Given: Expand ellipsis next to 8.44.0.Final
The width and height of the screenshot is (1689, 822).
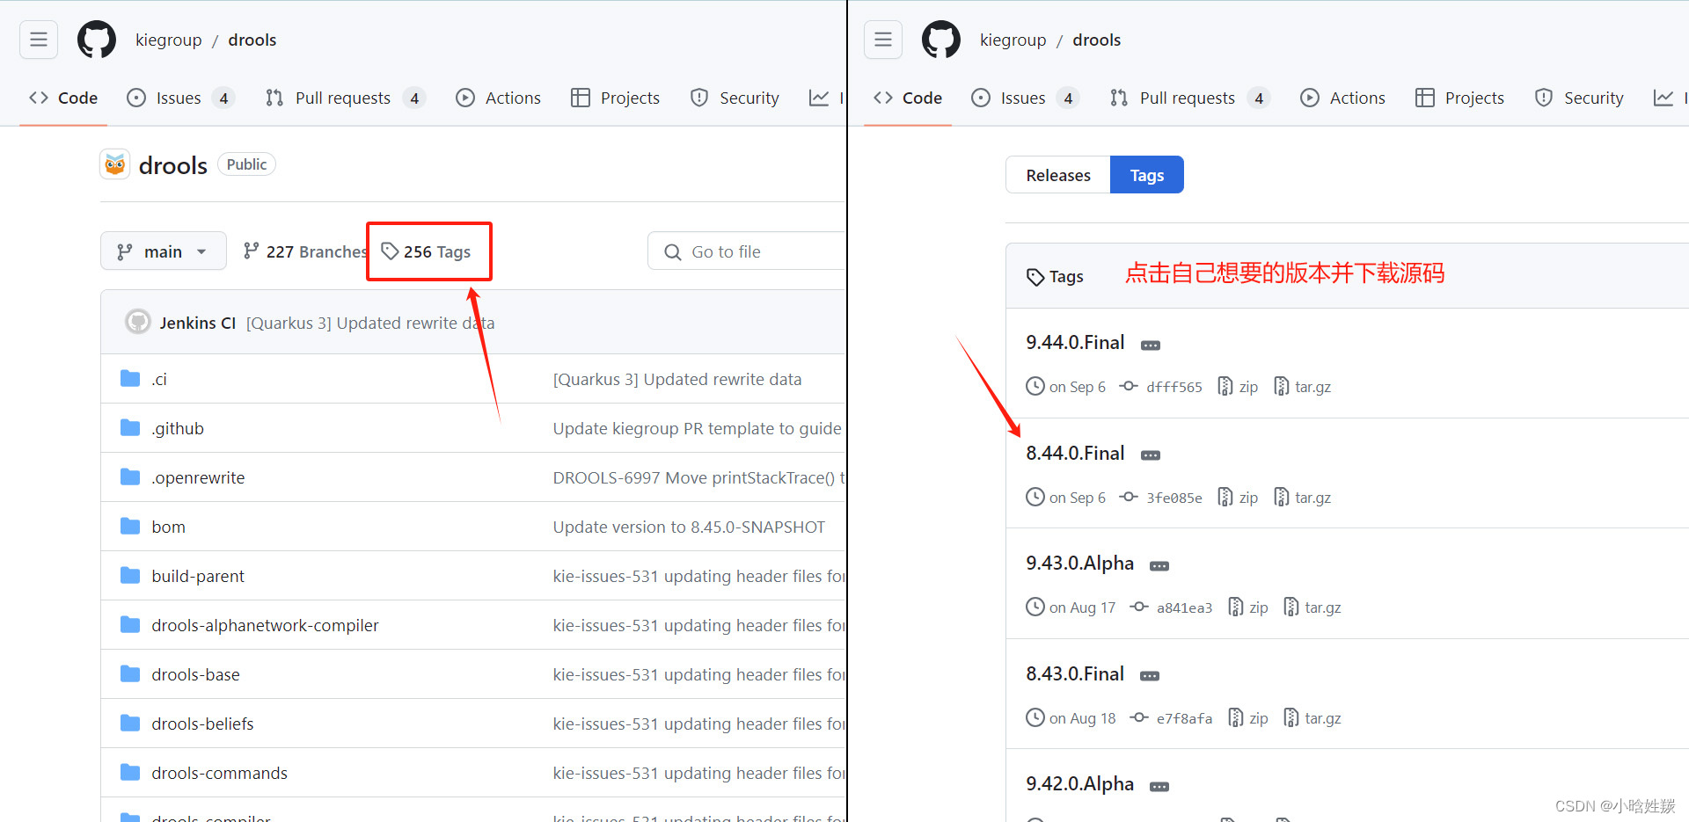Looking at the screenshot, I should click(1151, 455).
